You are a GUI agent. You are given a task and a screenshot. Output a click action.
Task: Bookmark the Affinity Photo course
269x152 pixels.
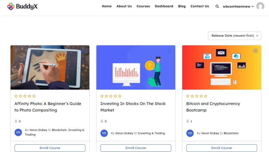click(83, 50)
